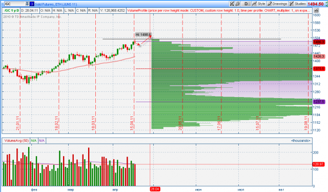Open Style menu with line chart icon
The height and width of the screenshot is (192, 328).
pos(259,4)
